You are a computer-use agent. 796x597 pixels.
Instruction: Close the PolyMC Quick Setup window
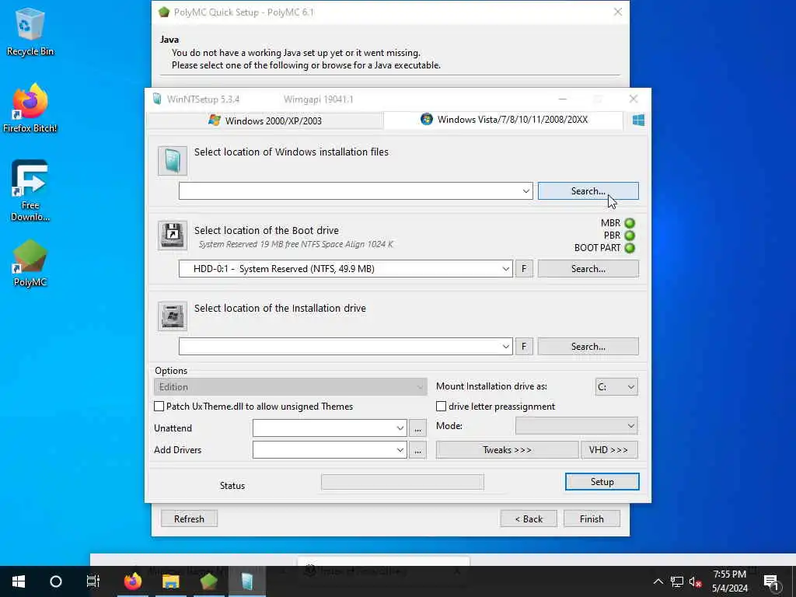click(x=617, y=12)
